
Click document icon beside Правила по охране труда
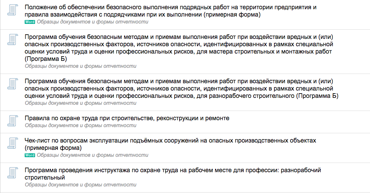click(x=13, y=121)
